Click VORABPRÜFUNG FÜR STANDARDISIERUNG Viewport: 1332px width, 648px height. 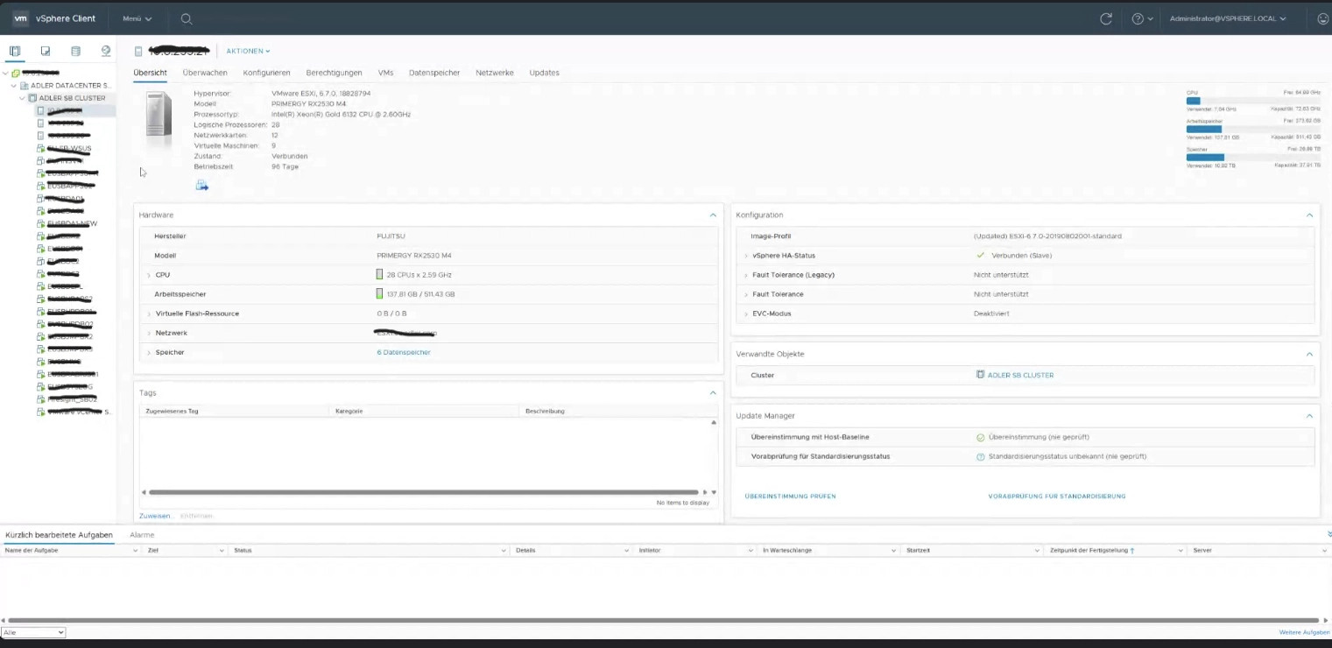pos(1057,497)
